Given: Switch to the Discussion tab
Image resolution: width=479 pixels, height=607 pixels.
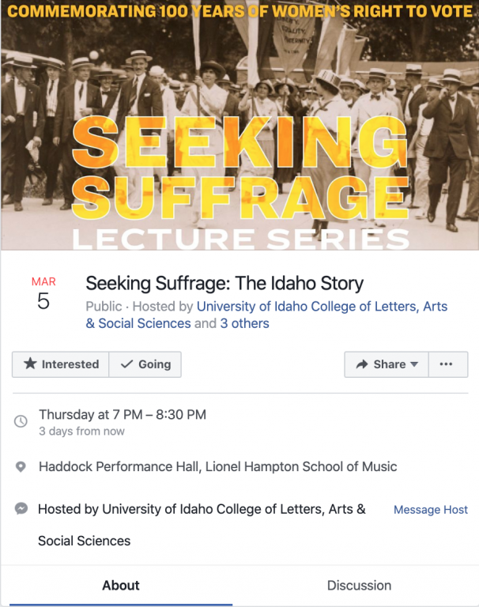Looking at the screenshot, I should tap(359, 586).
